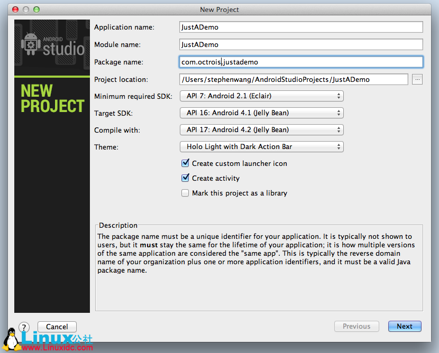
Task: Click the help question mark icon
Action: coord(24,327)
